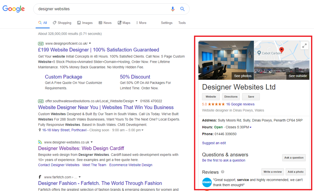The height and width of the screenshot is (191, 314).
Task: Click the Save button
Action: click(251, 97)
